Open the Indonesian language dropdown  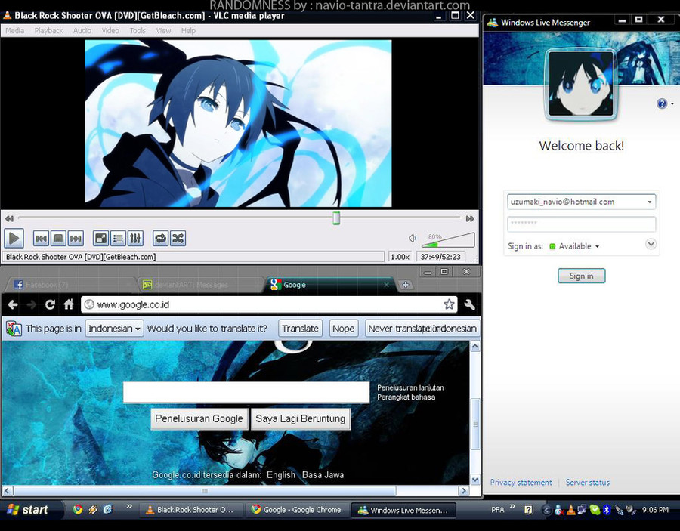(115, 329)
